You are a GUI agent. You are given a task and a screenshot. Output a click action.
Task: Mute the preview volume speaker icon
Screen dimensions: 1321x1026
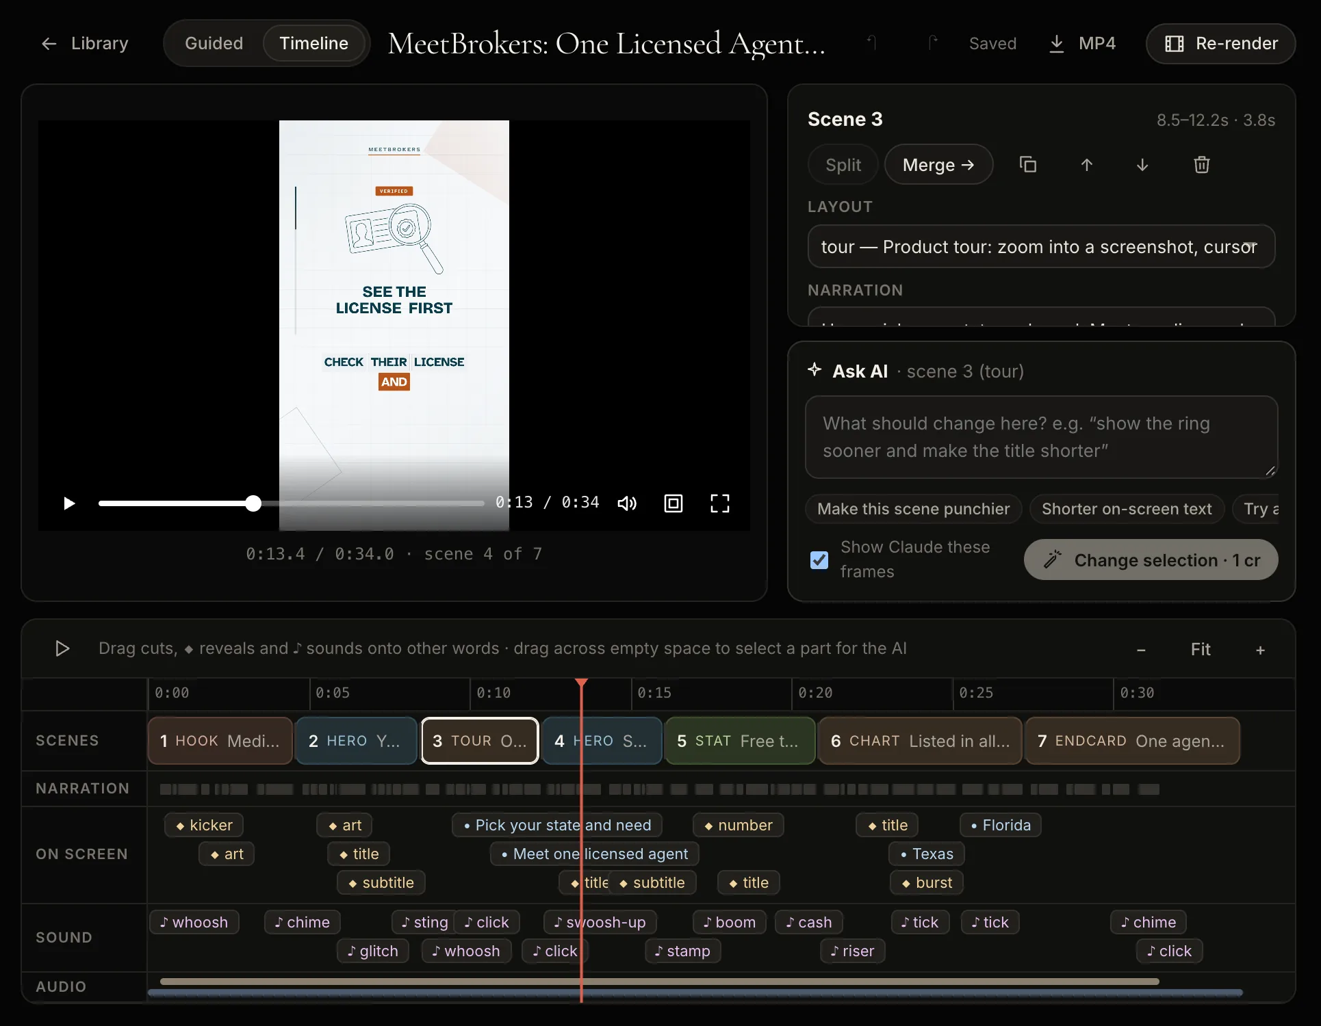click(x=627, y=503)
